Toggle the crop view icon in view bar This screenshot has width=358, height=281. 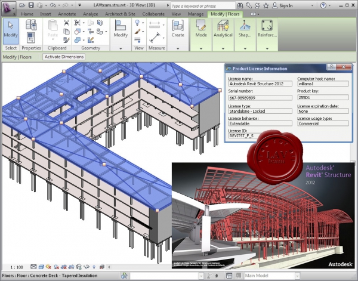(x=64, y=267)
